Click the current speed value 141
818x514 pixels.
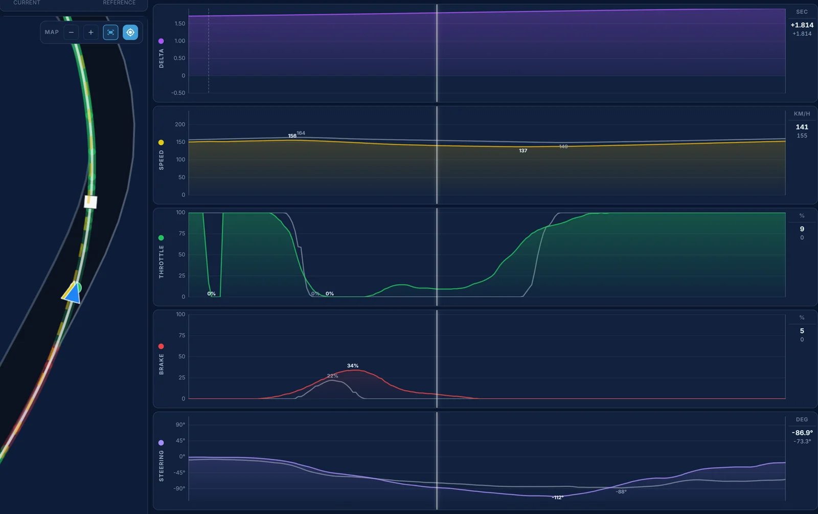coord(802,127)
